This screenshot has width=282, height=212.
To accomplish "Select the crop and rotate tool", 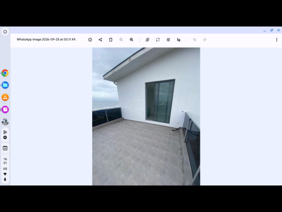I will (148, 40).
